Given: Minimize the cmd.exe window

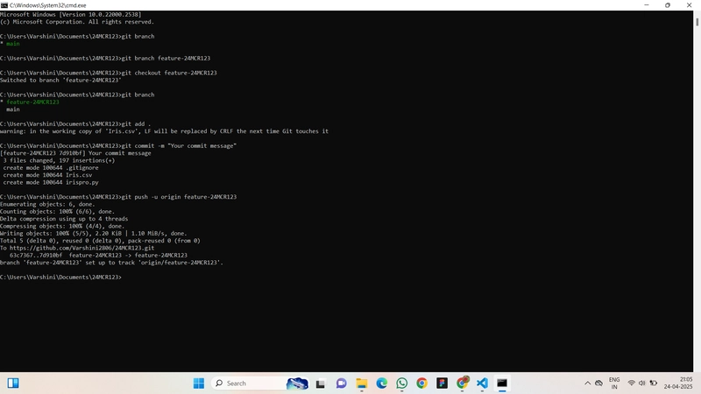Looking at the screenshot, I should 647,5.
